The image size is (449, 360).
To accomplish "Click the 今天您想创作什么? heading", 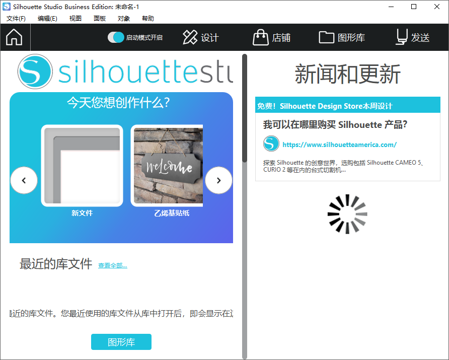I will tap(118, 103).
